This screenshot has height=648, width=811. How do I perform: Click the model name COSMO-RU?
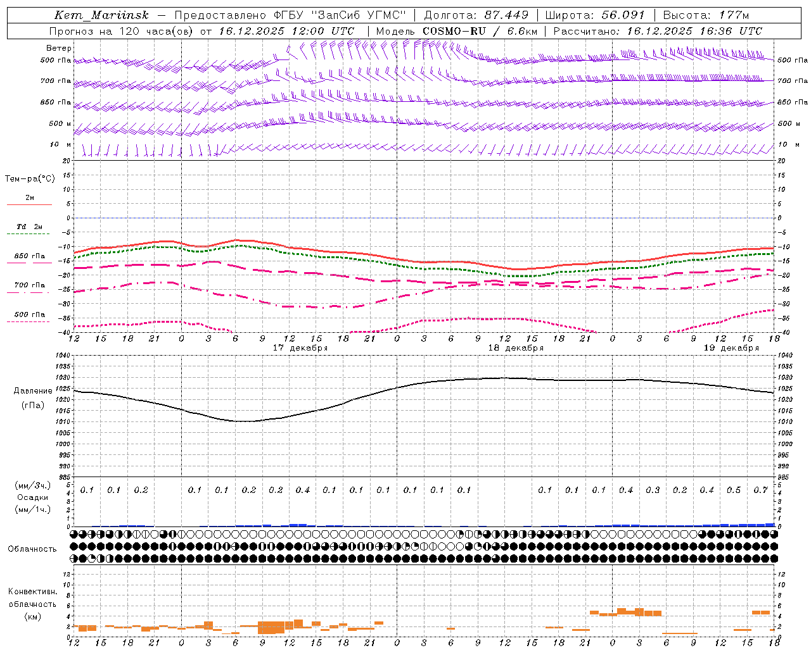454,31
